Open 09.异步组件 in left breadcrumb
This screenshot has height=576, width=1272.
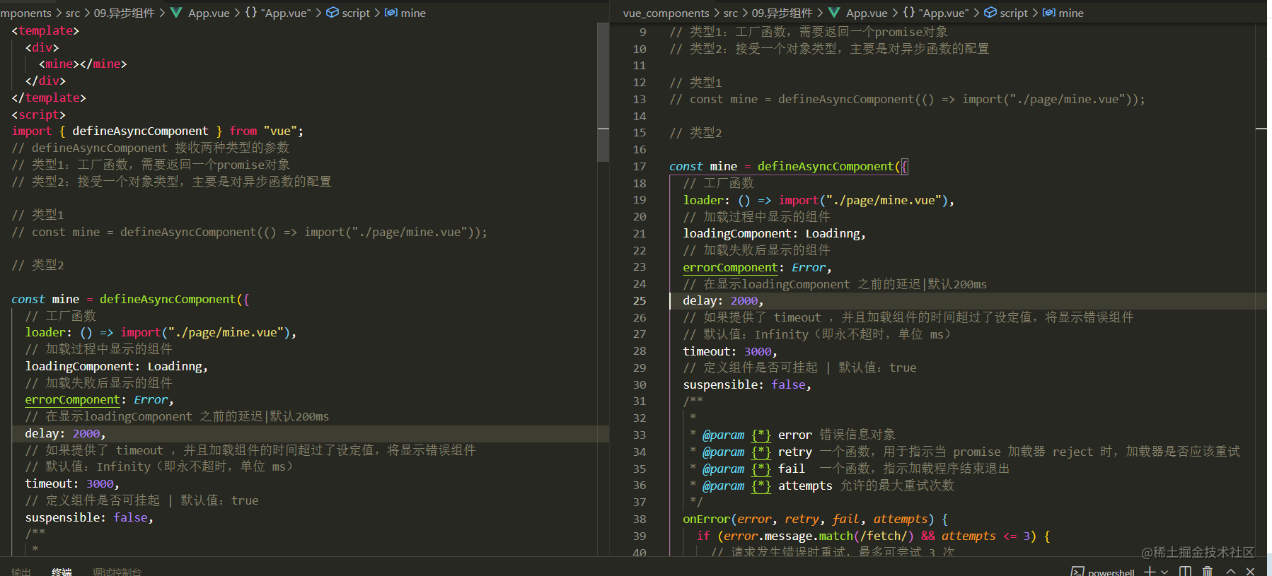(x=125, y=13)
